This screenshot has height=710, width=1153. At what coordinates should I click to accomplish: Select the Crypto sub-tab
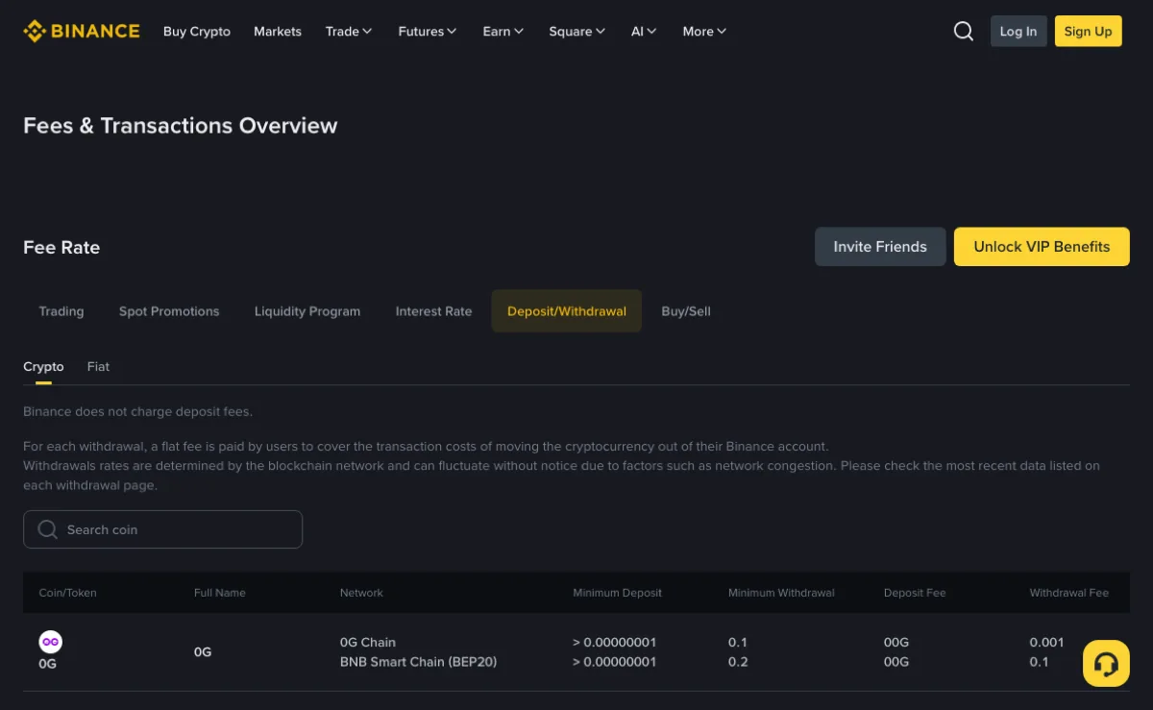click(43, 367)
